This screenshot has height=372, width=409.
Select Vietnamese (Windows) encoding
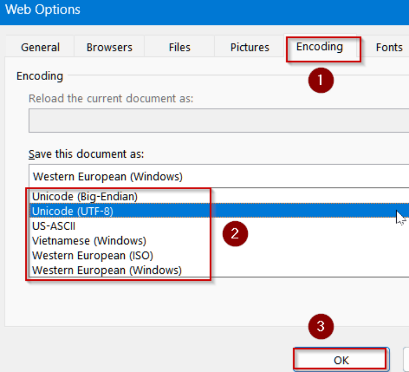(x=89, y=241)
